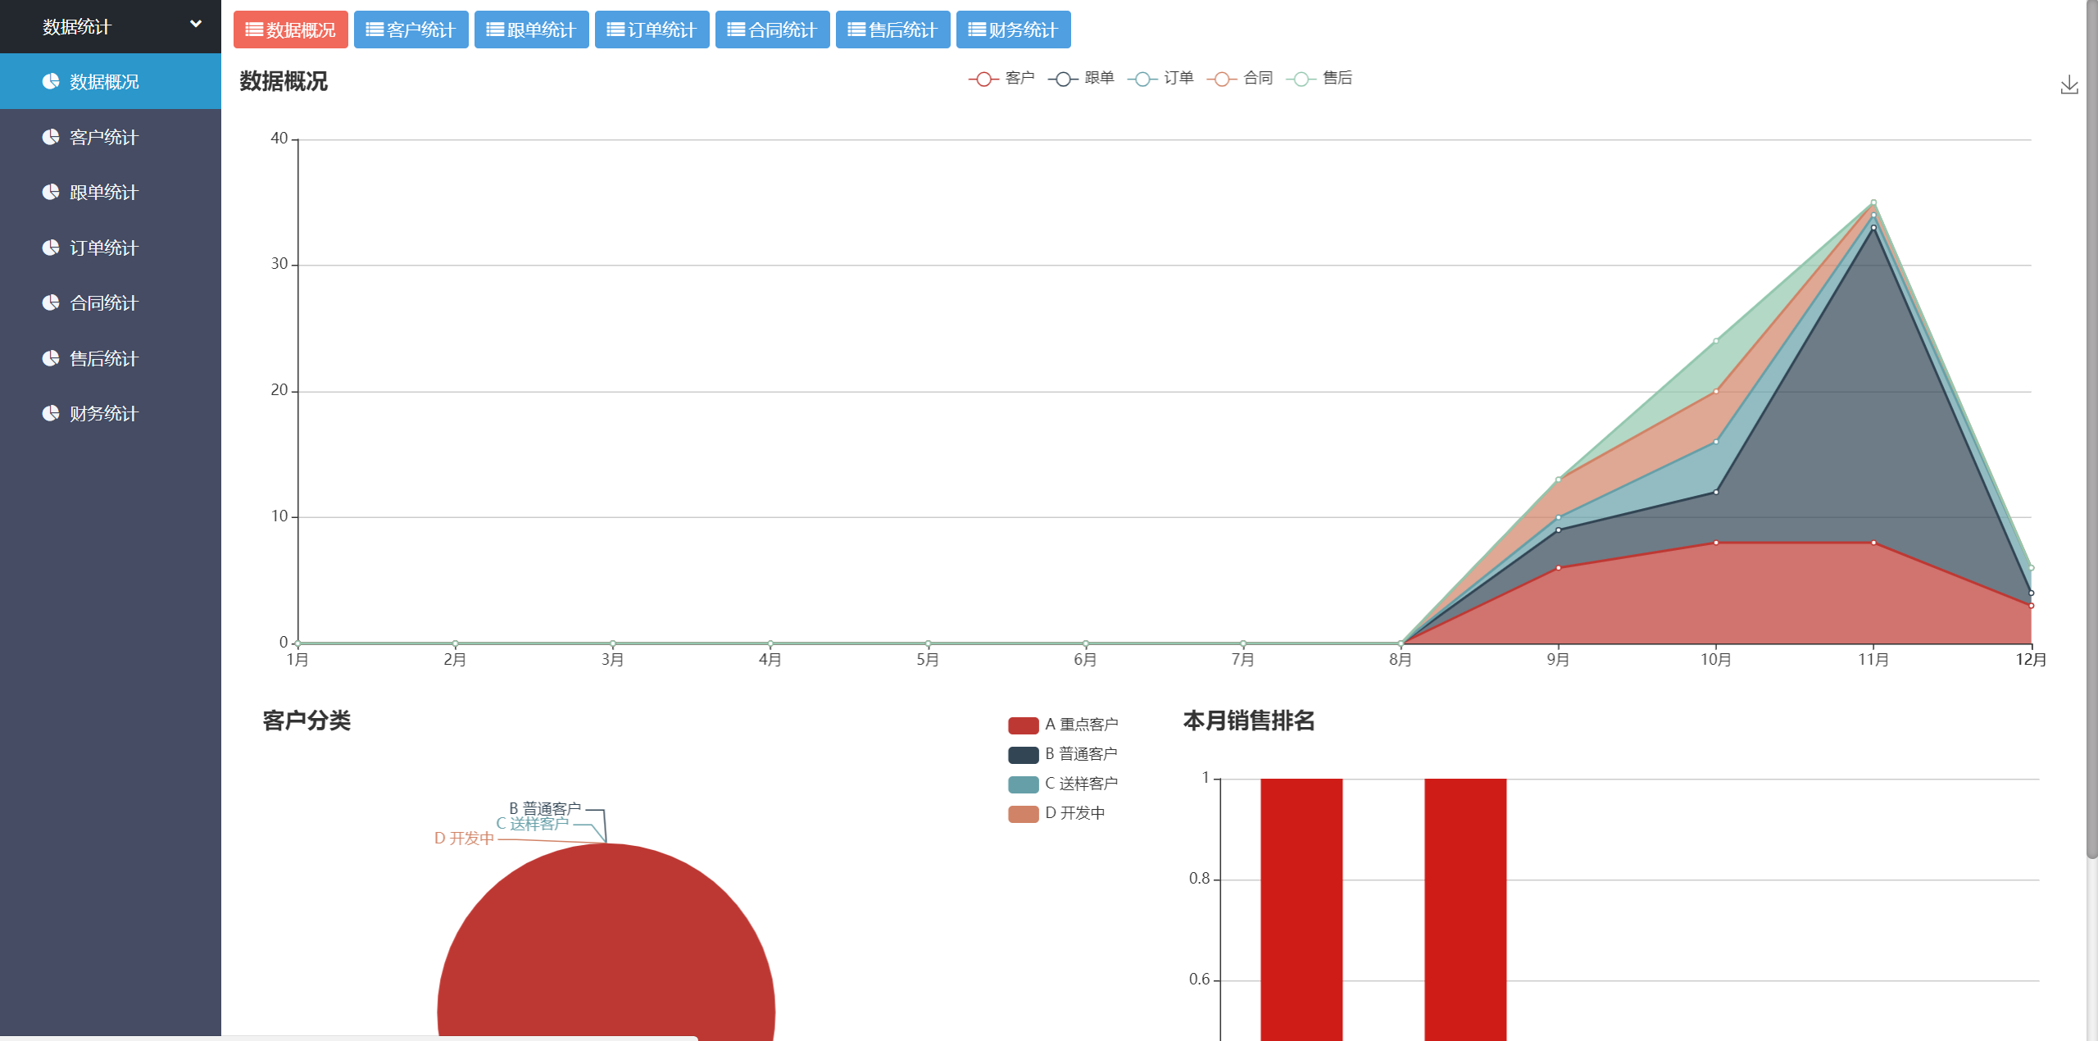
Task: Open 订单统计 in the sidebar
Action: click(x=111, y=248)
